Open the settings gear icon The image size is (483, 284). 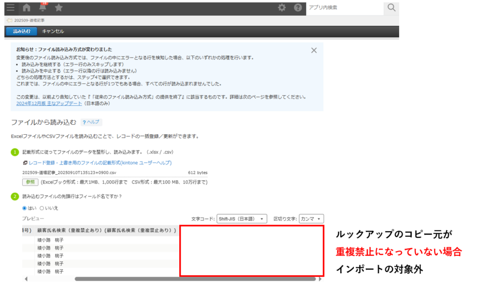pos(282,8)
